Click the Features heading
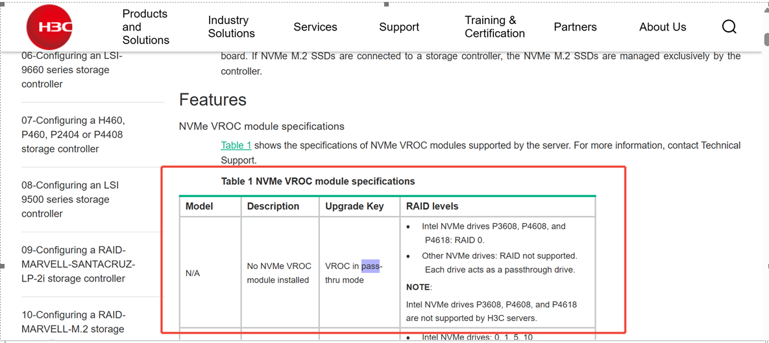769x343 pixels. (212, 100)
